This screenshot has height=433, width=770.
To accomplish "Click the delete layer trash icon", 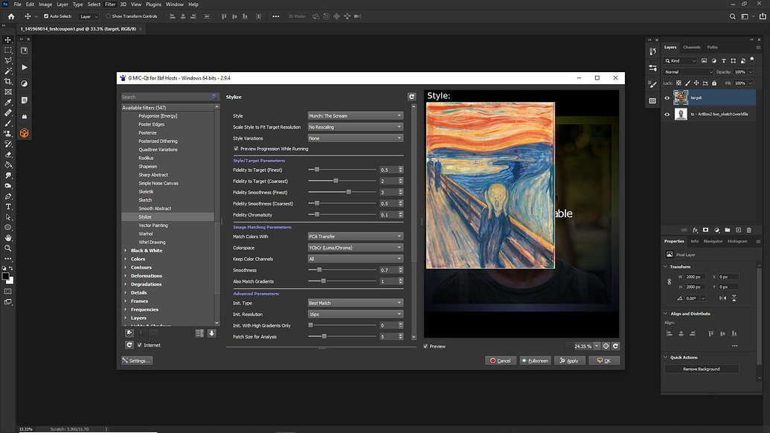I will tap(749, 230).
